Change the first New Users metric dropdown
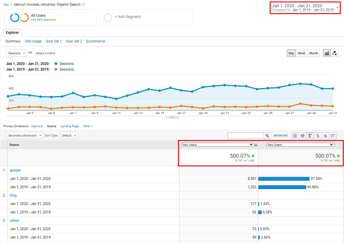Viewport: 344px width, 243px height. [x=217, y=145]
